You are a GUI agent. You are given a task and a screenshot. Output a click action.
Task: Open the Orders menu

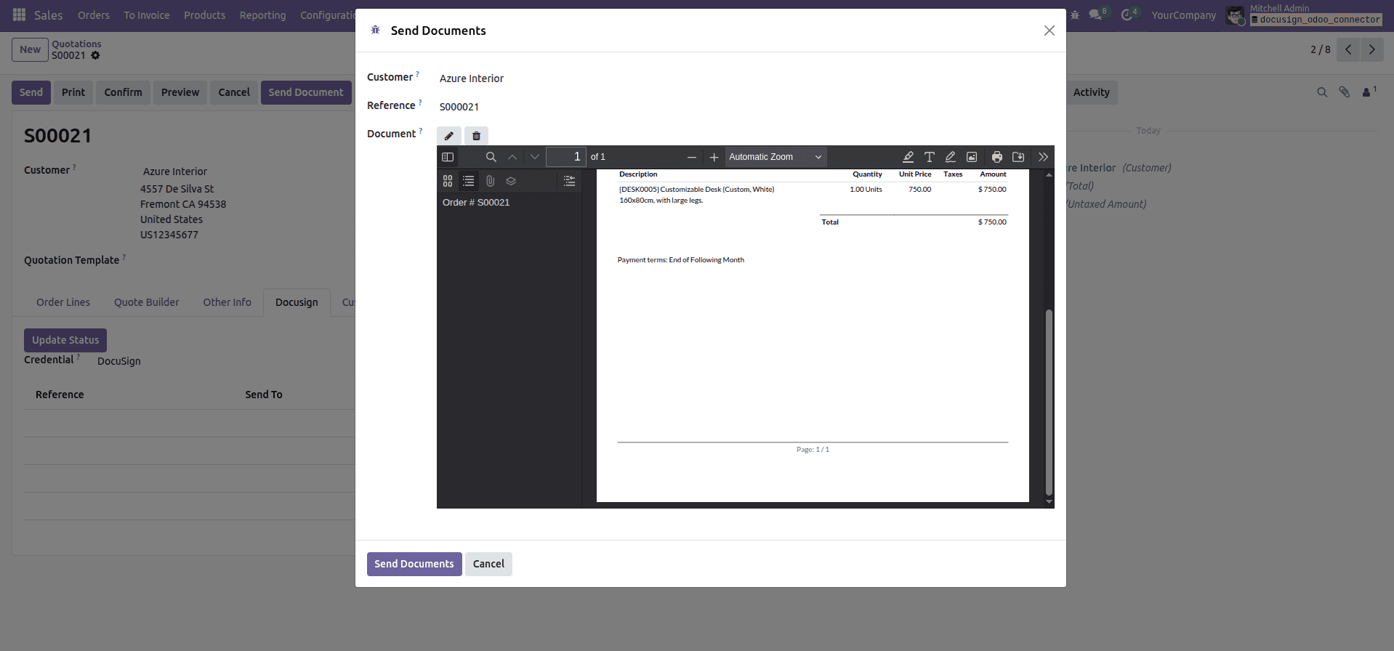(x=94, y=15)
